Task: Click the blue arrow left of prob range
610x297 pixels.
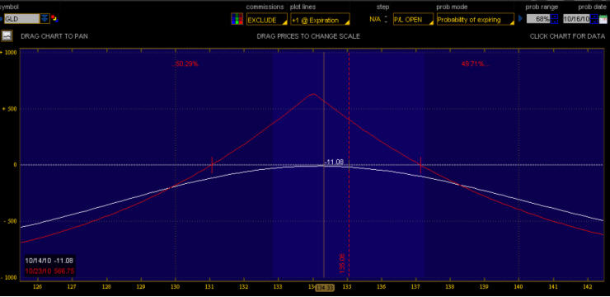Action: pyautogui.click(x=521, y=19)
